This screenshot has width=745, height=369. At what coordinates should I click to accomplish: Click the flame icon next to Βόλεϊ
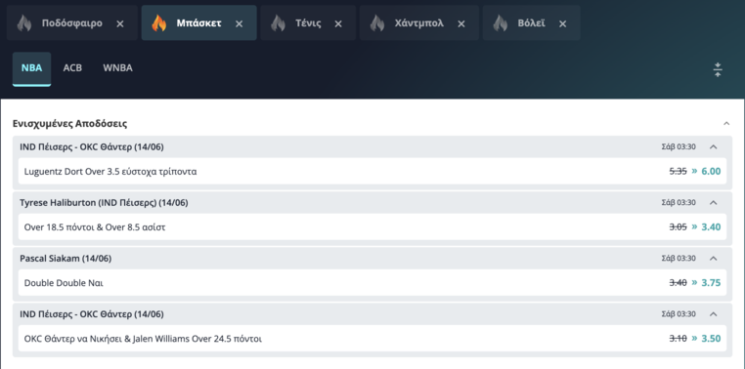[501, 23]
